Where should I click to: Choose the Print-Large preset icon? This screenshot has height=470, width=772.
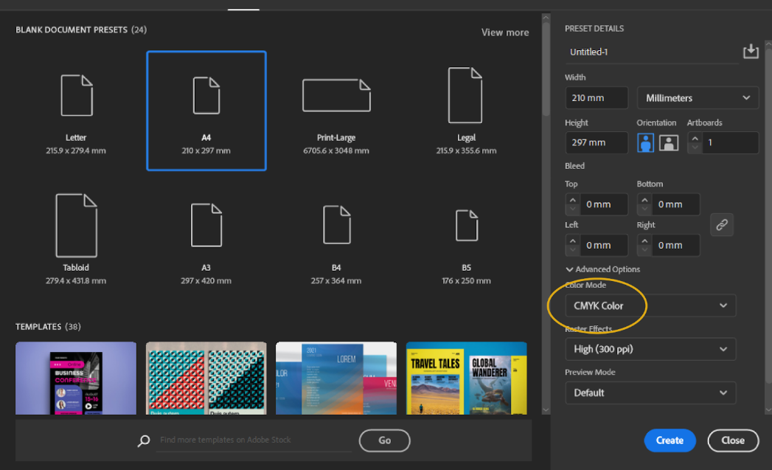[x=336, y=96]
